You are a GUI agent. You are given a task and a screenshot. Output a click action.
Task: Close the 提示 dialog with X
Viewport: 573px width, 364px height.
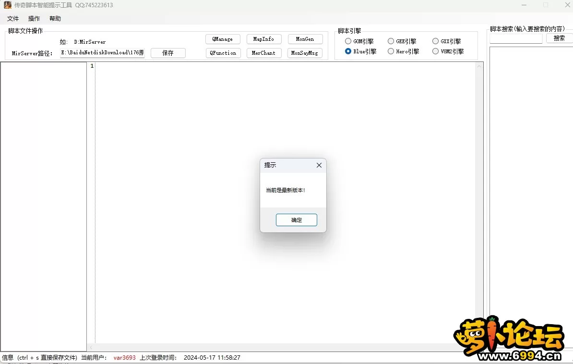tap(319, 165)
